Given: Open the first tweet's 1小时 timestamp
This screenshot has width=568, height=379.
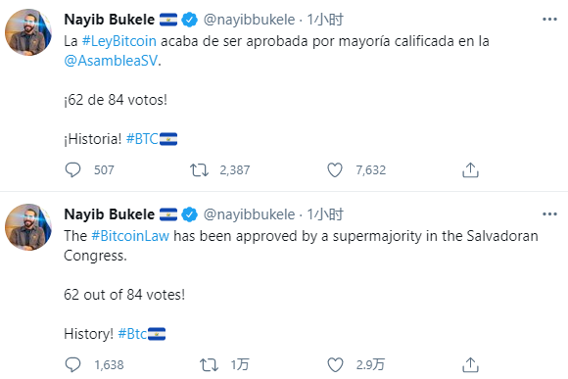Looking at the screenshot, I should point(325,20).
